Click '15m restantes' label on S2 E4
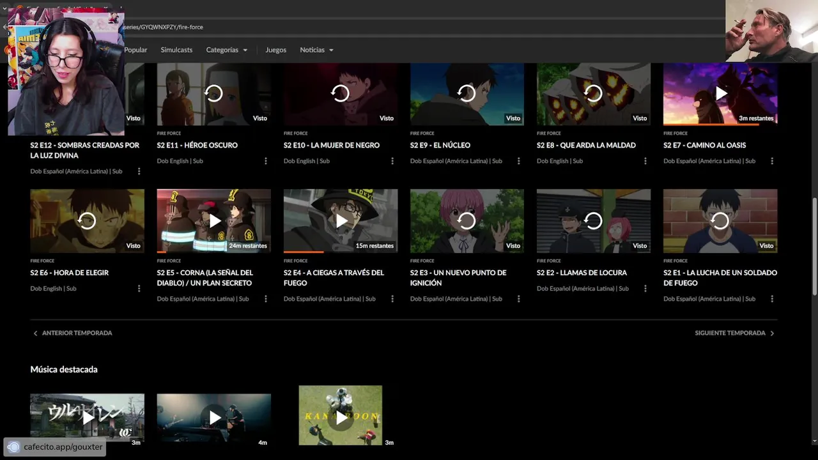 [374, 246]
